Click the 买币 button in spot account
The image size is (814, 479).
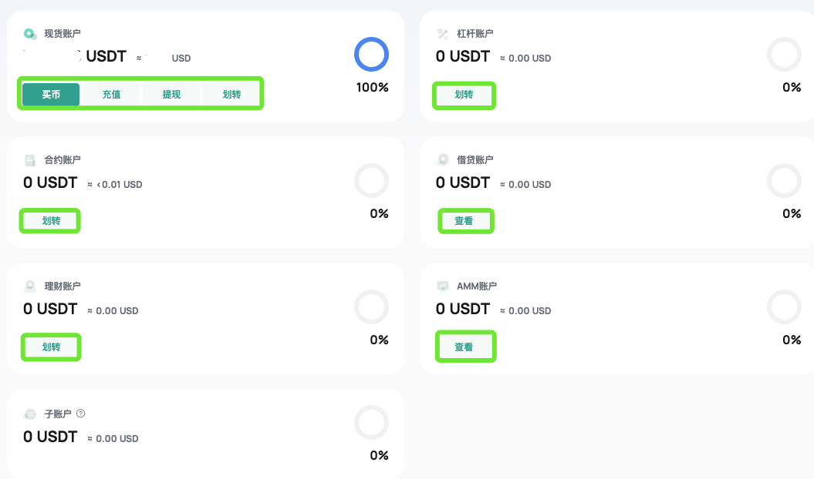(x=51, y=95)
